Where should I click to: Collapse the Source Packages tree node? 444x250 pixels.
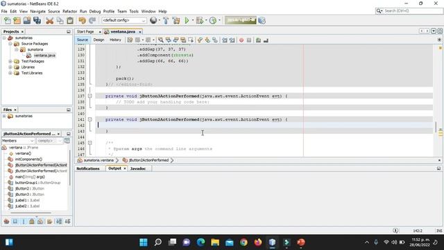click(x=10, y=44)
